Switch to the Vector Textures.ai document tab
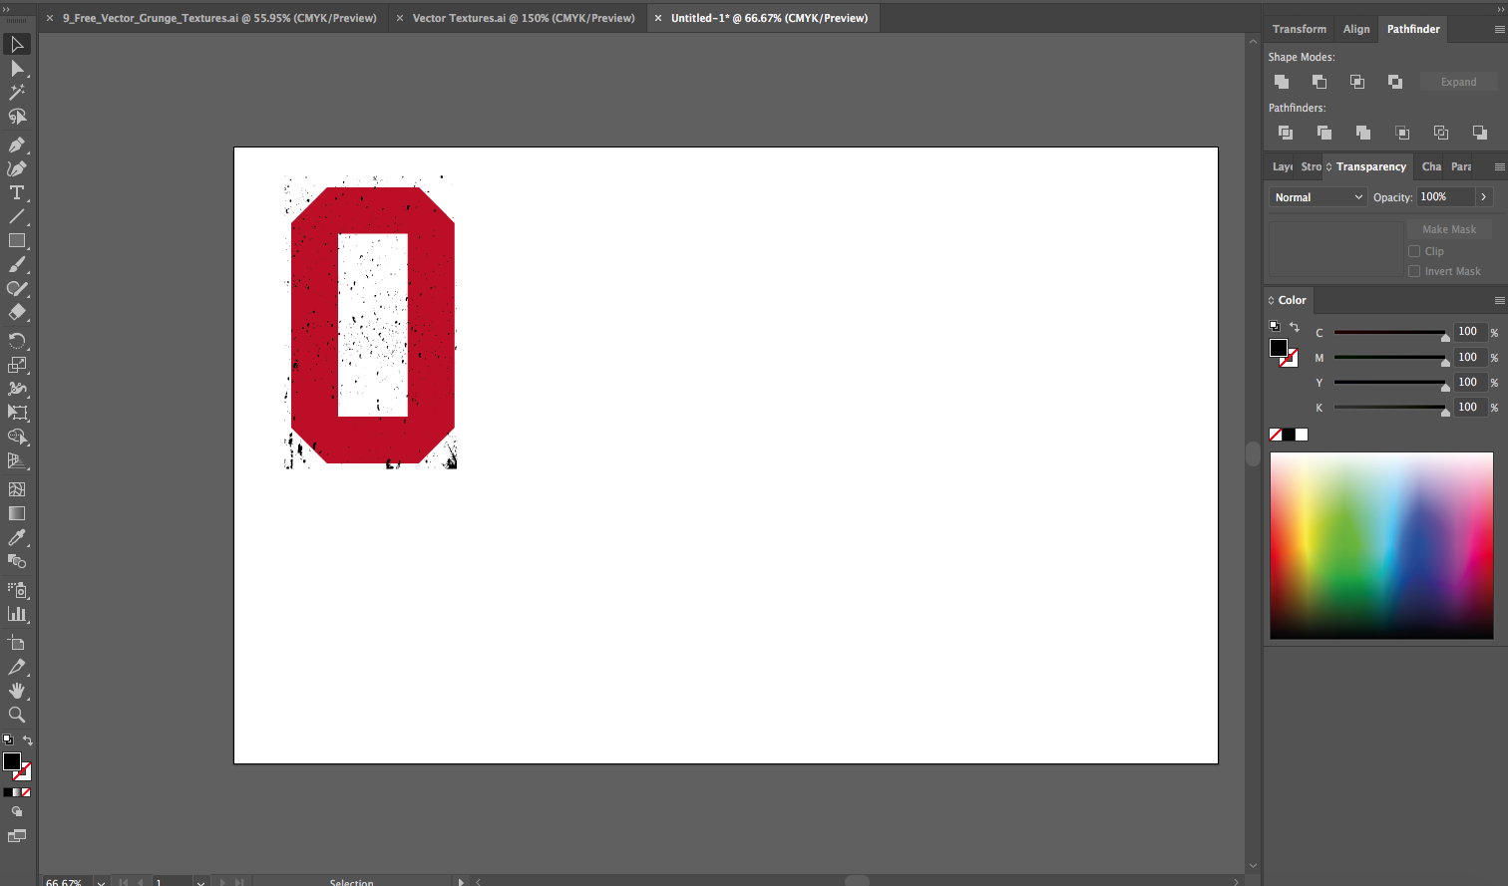Screen dimensions: 1508x886 point(524,18)
